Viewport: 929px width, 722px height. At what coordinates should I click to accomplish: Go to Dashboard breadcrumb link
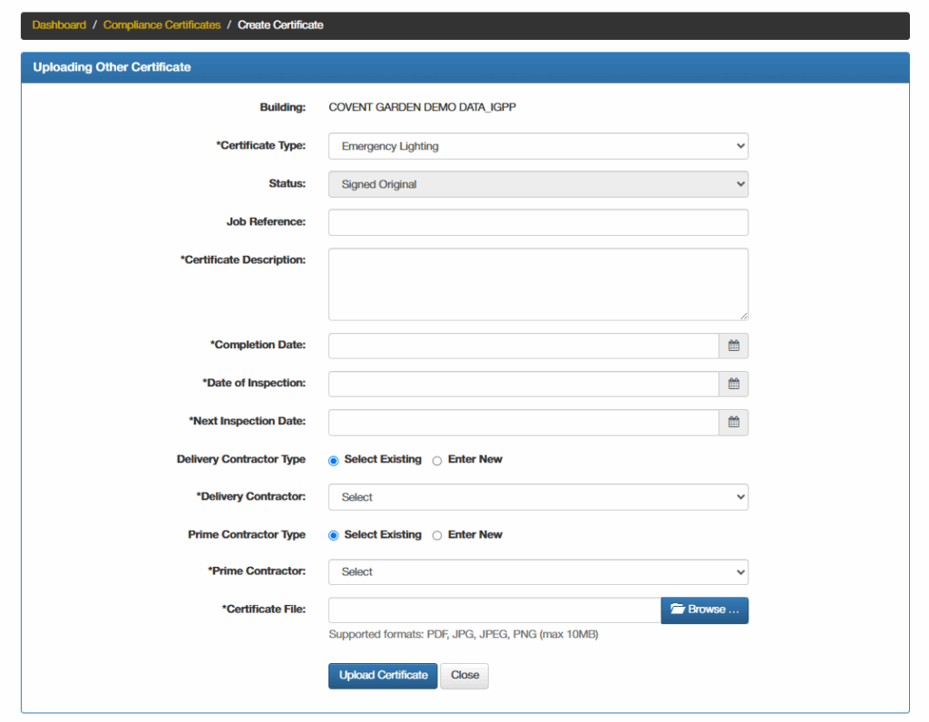tap(59, 25)
